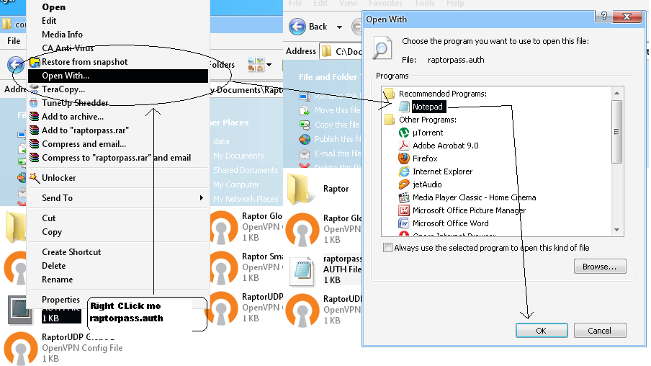Click the Unlocker wand icon

pyautogui.click(x=35, y=178)
